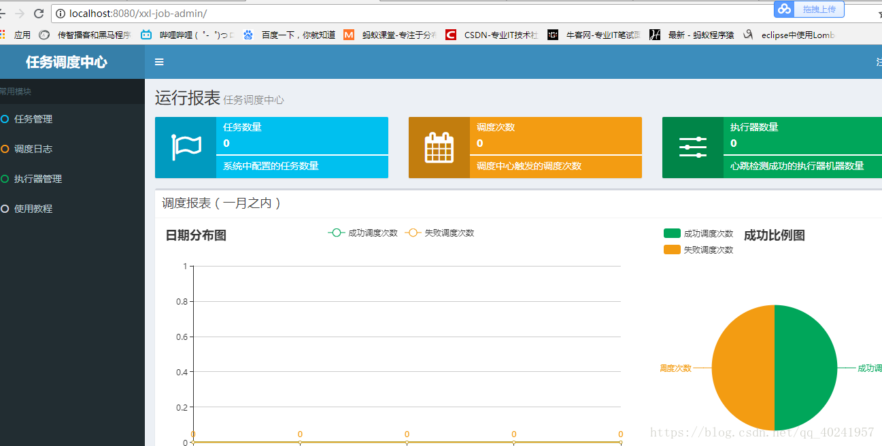Click the green circle icon beside 执行器管理

(x=5, y=179)
